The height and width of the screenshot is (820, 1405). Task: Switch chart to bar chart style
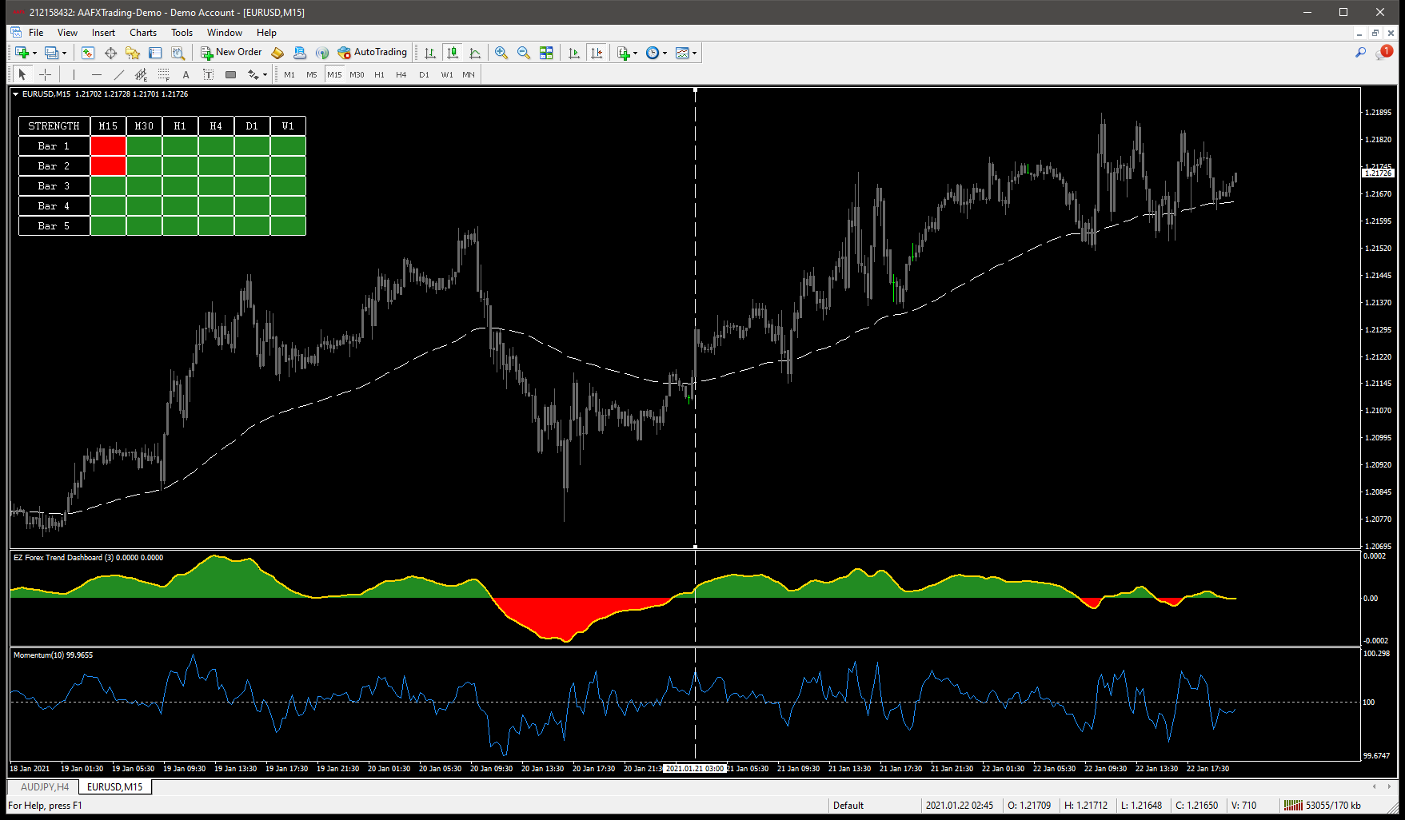pyautogui.click(x=430, y=53)
